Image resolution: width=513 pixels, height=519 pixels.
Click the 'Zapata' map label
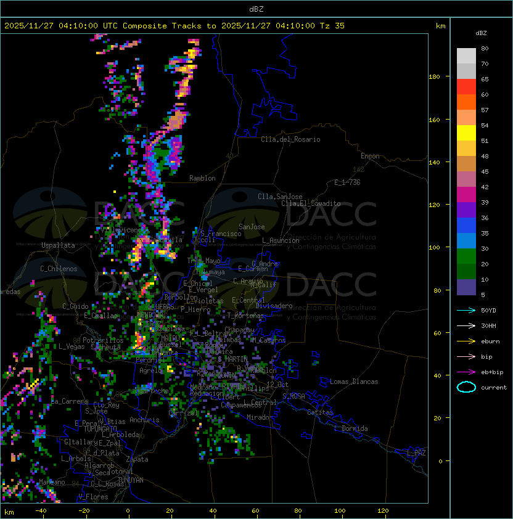click(x=137, y=459)
